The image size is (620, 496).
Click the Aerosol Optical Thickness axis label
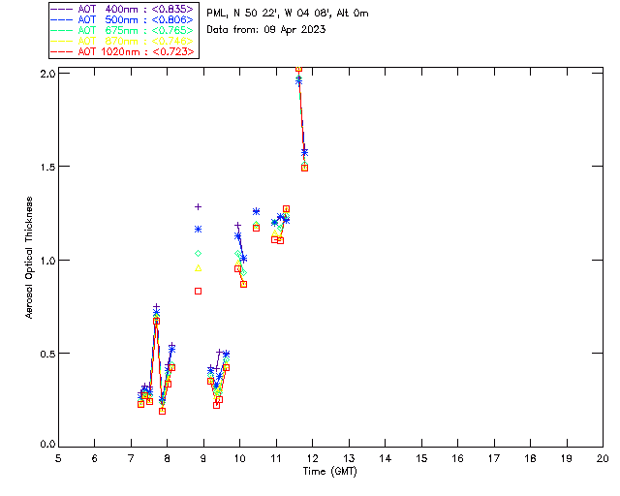pyautogui.click(x=28, y=258)
